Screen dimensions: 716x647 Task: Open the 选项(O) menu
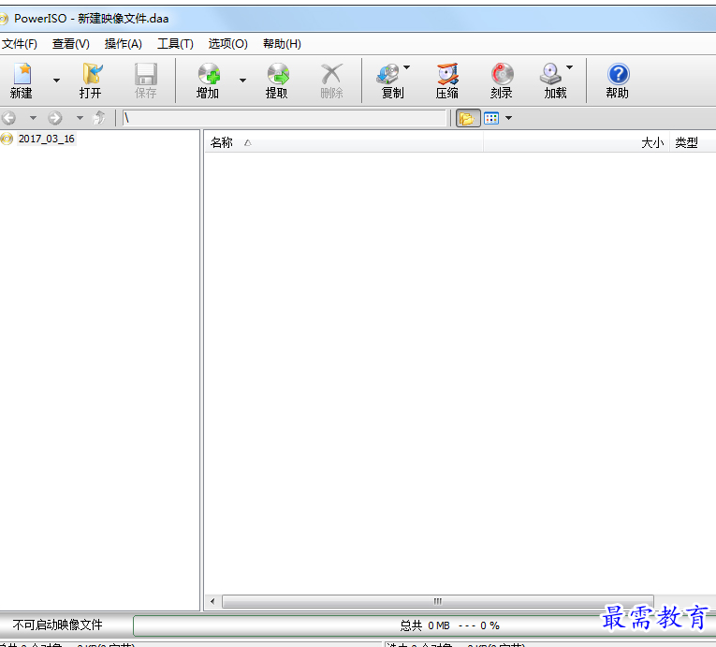click(227, 44)
